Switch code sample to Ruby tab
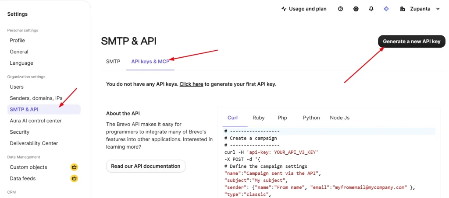 pos(259,118)
